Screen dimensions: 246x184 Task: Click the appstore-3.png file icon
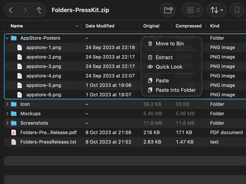click(x=20, y=66)
